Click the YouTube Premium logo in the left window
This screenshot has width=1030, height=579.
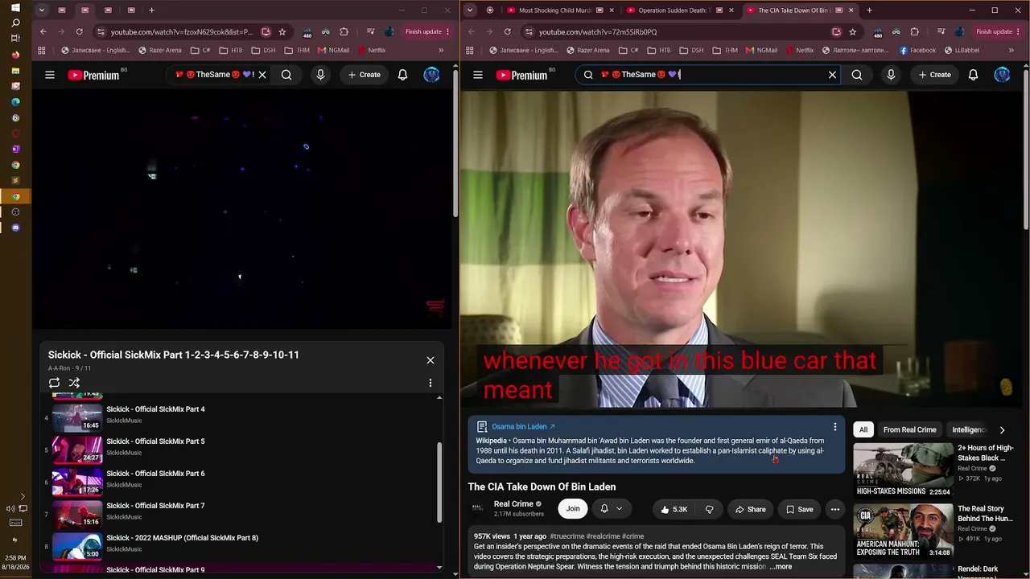[93, 75]
